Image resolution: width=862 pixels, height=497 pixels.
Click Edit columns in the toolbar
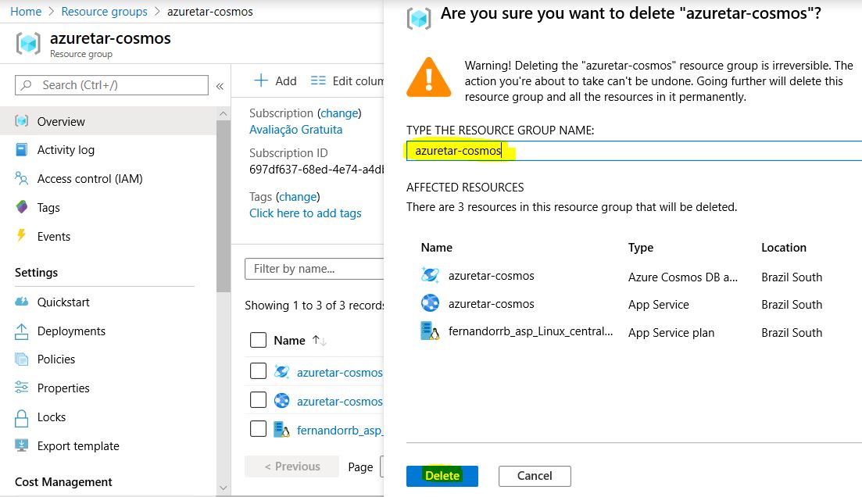pos(348,80)
